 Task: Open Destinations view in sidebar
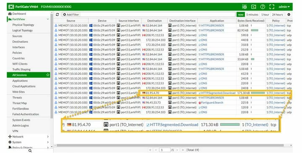click(x=20, y=41)
